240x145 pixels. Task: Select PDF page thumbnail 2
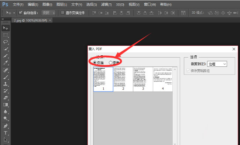(x=123, y=79)
